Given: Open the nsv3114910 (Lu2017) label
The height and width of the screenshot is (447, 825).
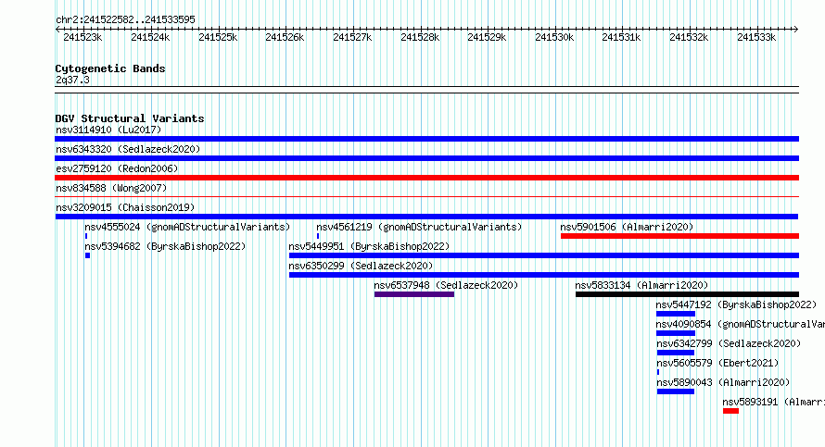Looking at the screenshot, I should pyautogui.click(x=108, y=130).
